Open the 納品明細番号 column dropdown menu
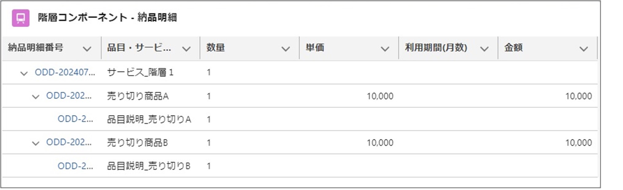 coord(87,49)
